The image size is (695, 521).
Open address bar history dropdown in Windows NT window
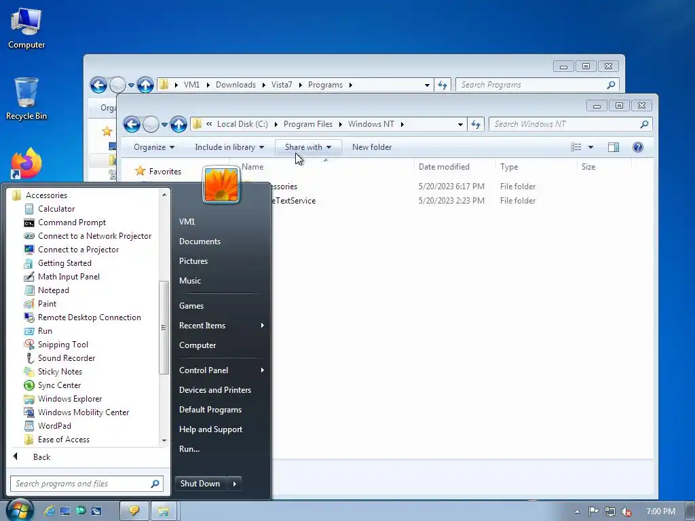pyautogui.click(x=461, y=125)
